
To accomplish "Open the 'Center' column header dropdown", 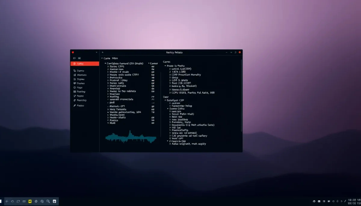I will click(149, 64).
